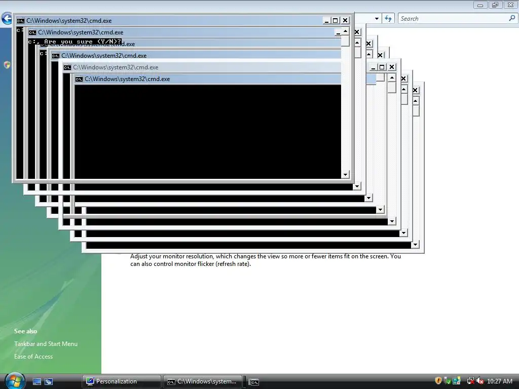Minimize the second cmd.exe window
Screen dimensions: 519x389
click(x=338, y=32)
